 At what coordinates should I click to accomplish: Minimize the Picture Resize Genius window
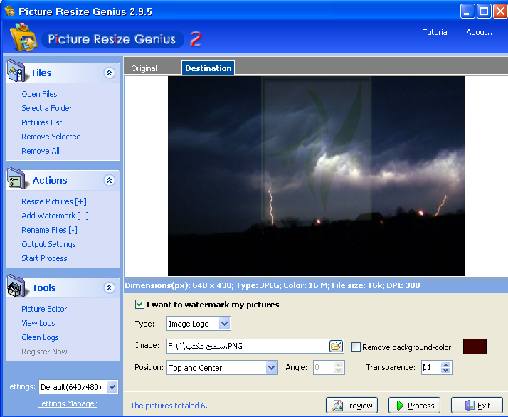coord(467,11)
